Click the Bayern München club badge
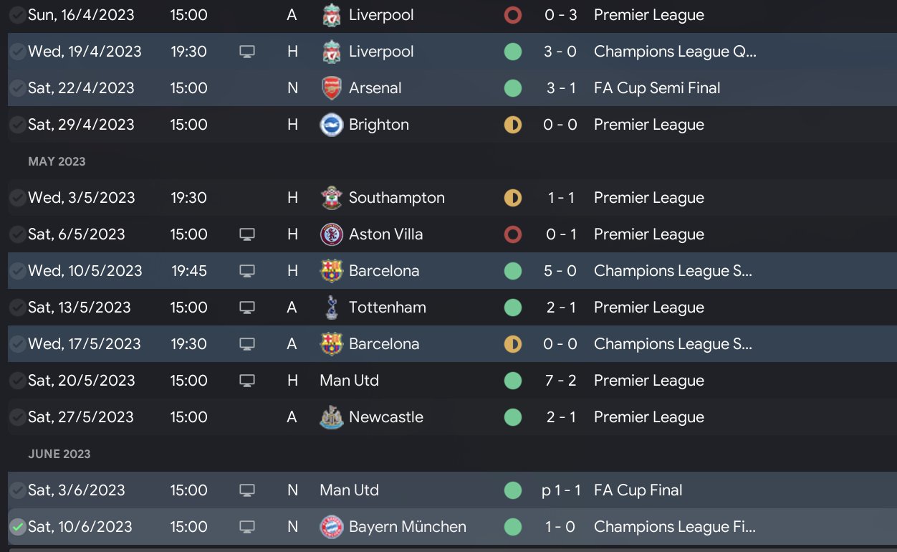 [x=331, y=527]
